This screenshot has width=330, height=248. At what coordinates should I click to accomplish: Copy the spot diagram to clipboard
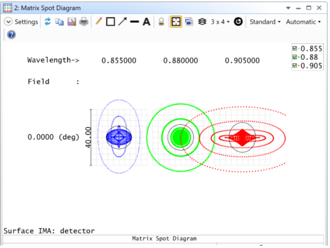(x=60, y=22)
